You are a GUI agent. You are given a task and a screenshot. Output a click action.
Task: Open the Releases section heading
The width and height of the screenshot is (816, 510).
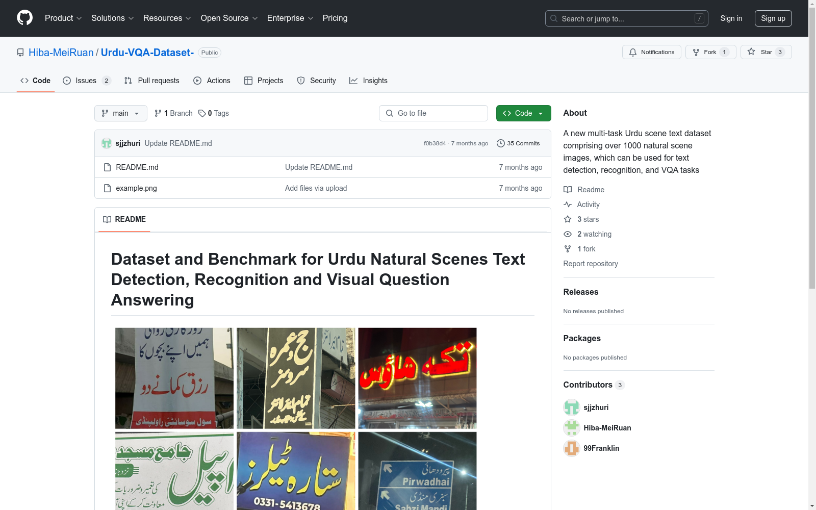pyautogui.click(x=581, y=292)
